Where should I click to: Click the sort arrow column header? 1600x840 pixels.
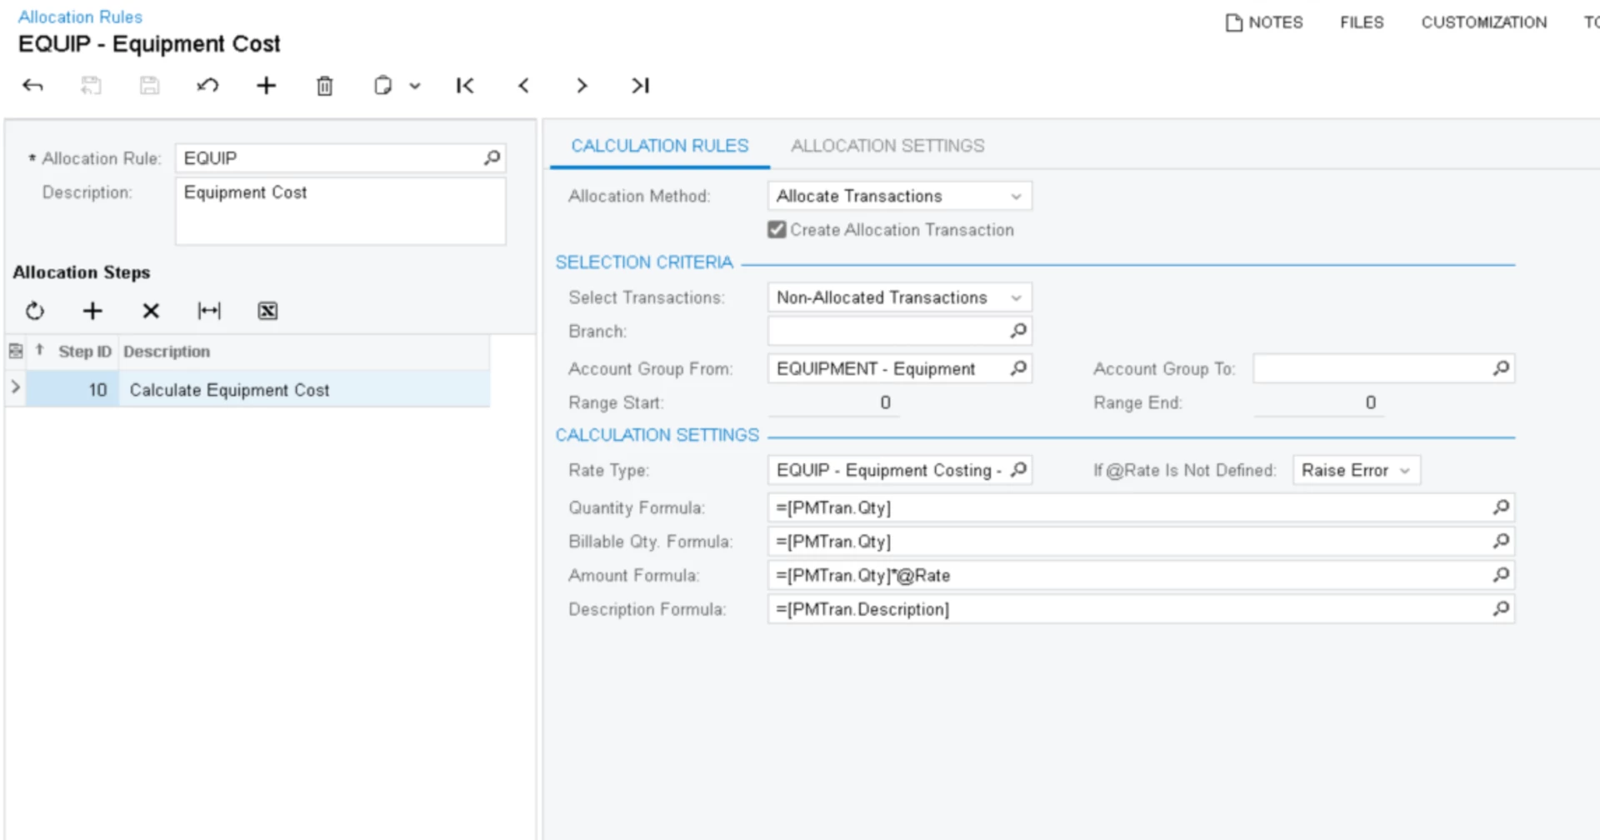pos(39,351)
